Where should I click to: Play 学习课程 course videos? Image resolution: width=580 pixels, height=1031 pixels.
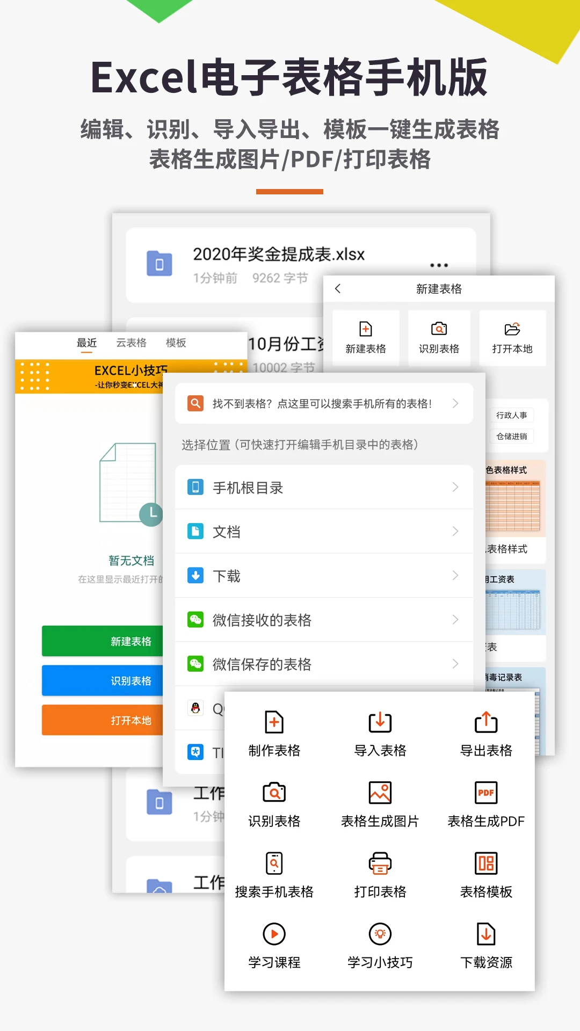pos(274,934)
